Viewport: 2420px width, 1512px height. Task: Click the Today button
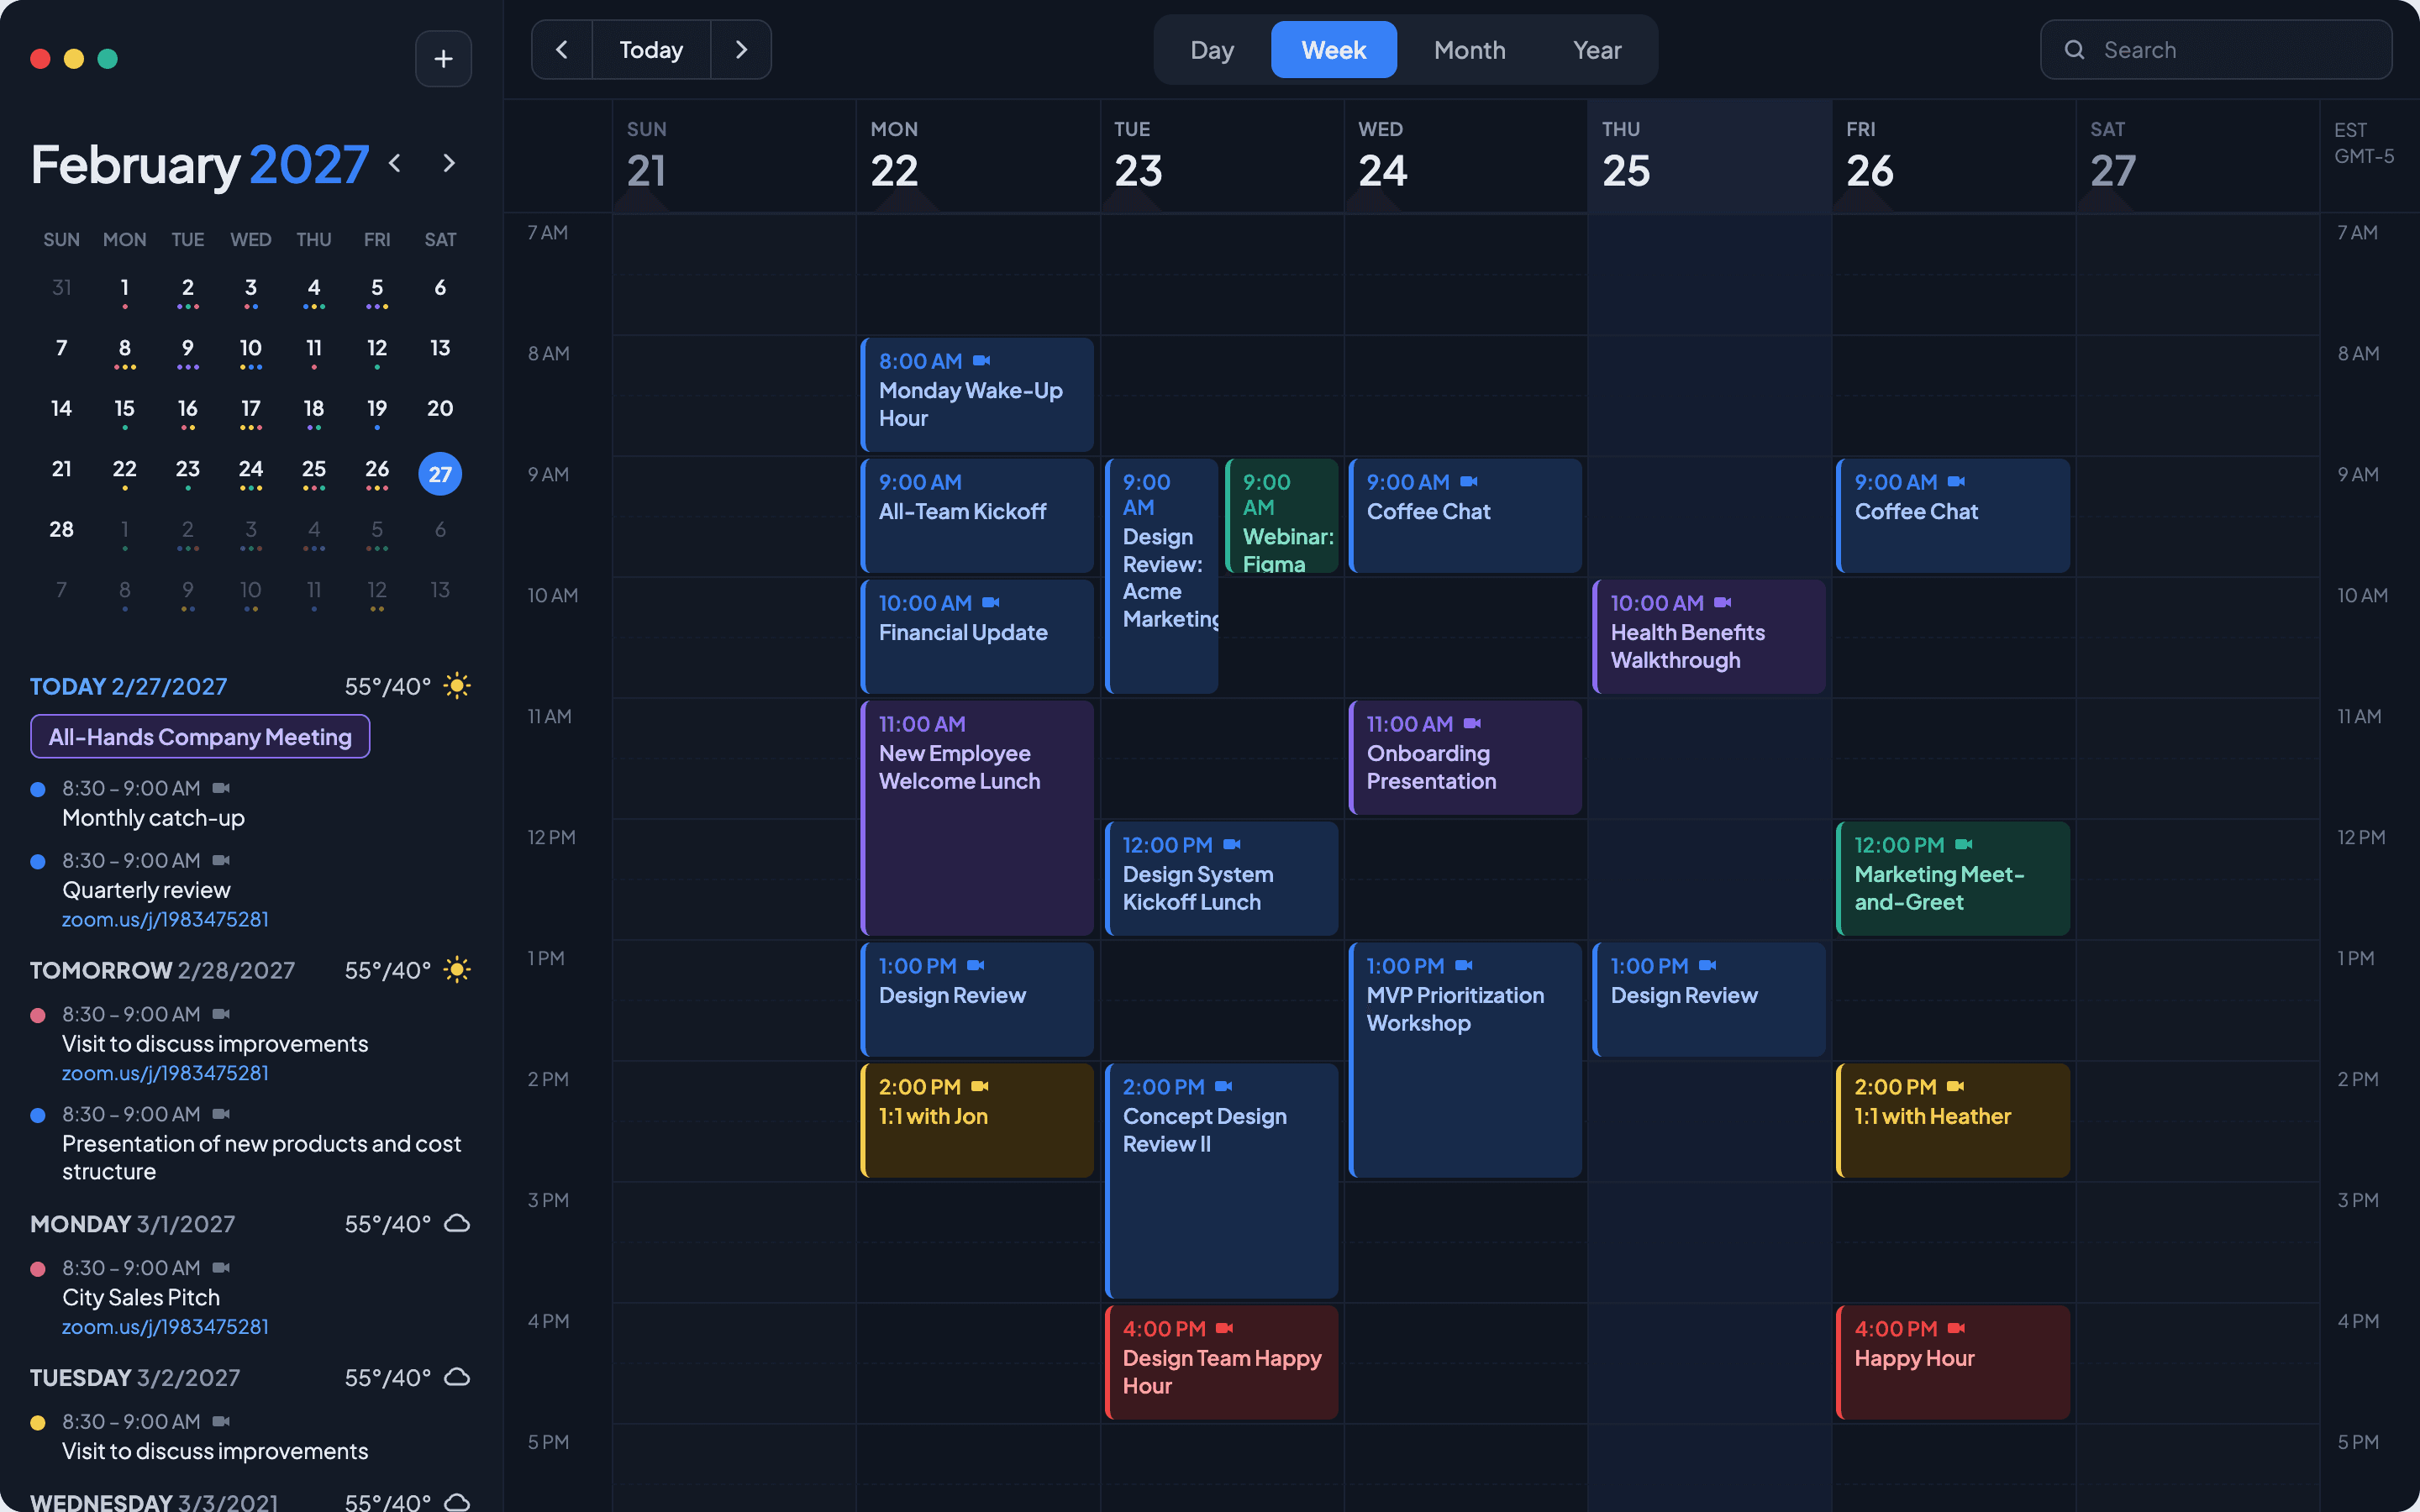651,50
